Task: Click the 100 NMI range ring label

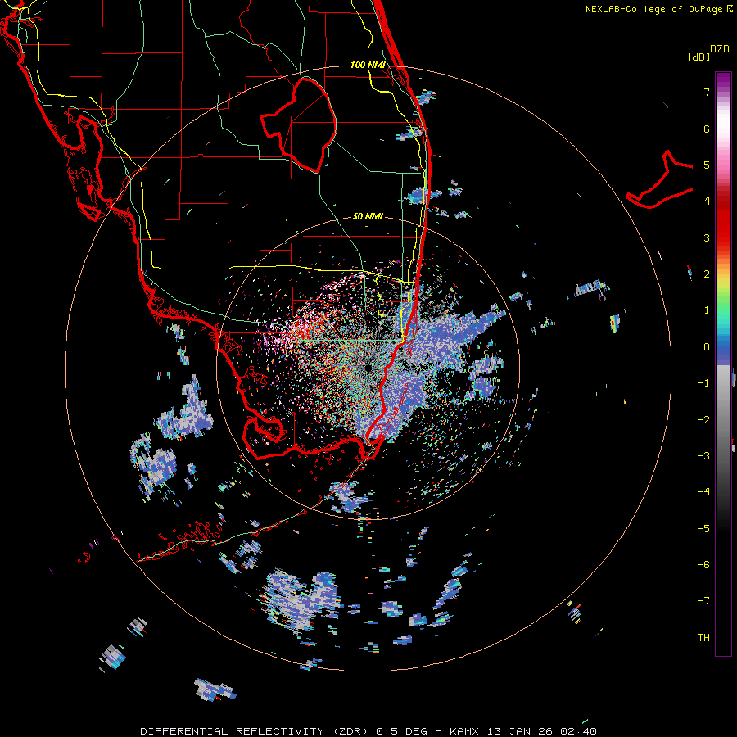Action: (x=368, y=65)
